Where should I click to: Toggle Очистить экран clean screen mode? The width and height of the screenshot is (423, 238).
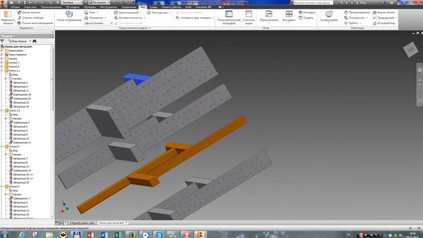[249, 18]
